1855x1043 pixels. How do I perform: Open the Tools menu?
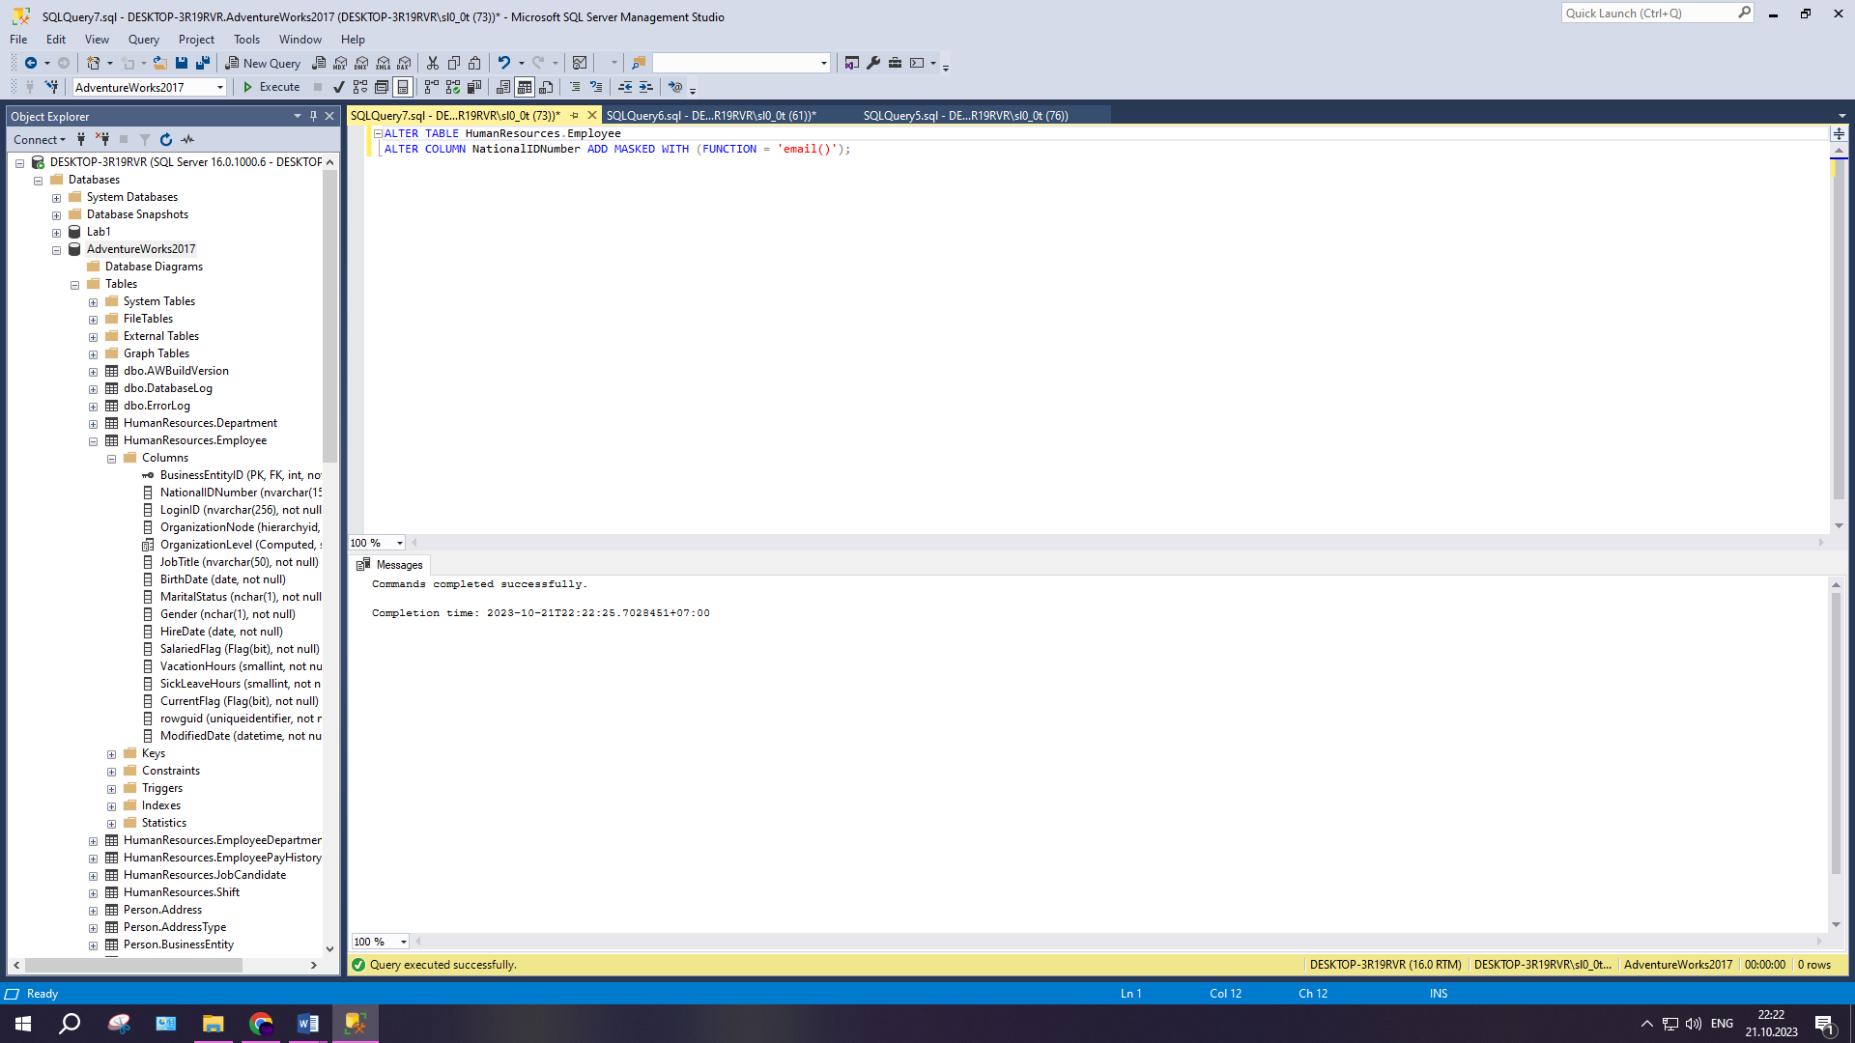pyautogui.click(x=246, y=40)
